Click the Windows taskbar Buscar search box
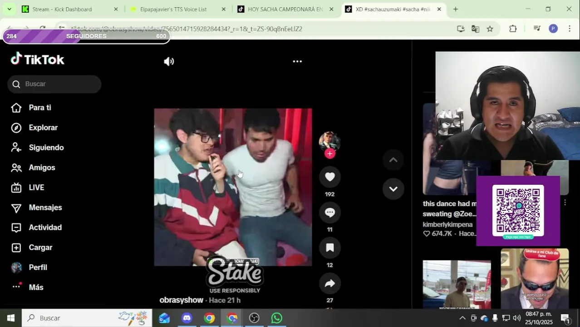 [87, 318]
